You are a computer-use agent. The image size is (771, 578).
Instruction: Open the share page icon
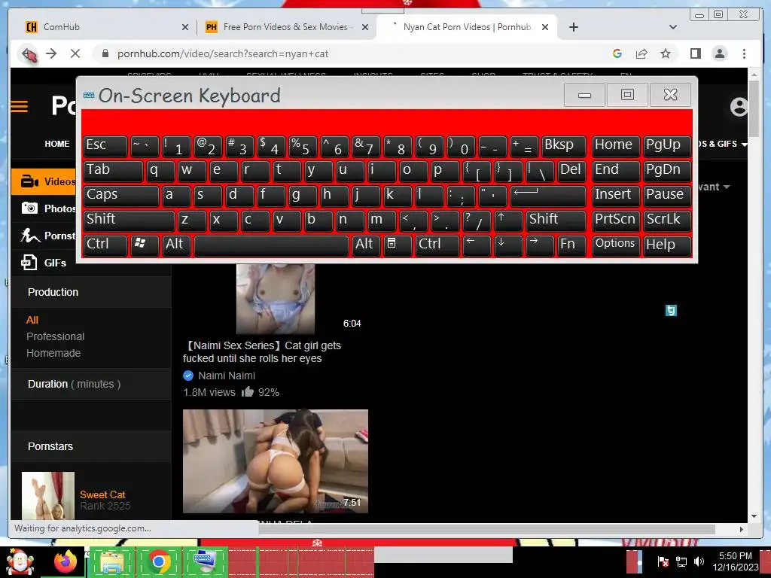click(x=641, y=53)
